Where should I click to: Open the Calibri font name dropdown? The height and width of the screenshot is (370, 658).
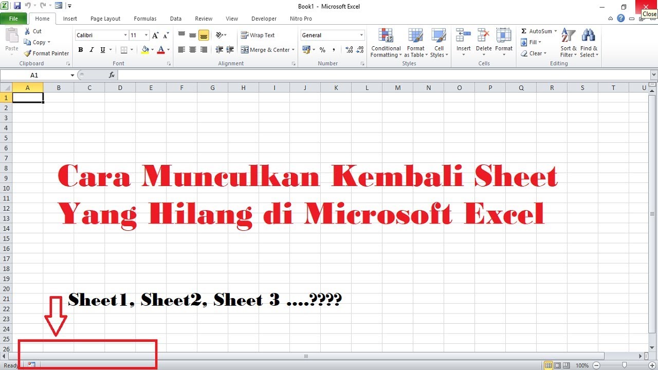125,35
